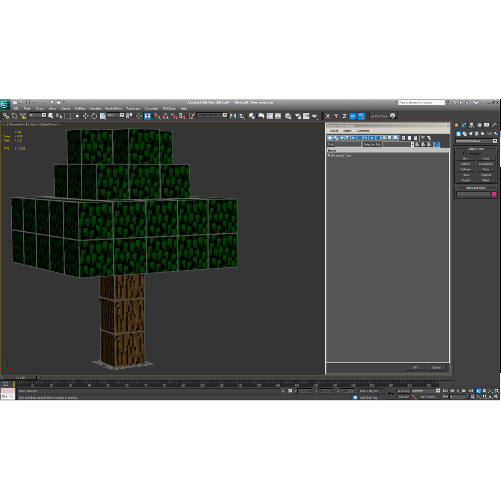Open the Rendering menu
The width and height of the screenshot is (501, 501).
133,109
